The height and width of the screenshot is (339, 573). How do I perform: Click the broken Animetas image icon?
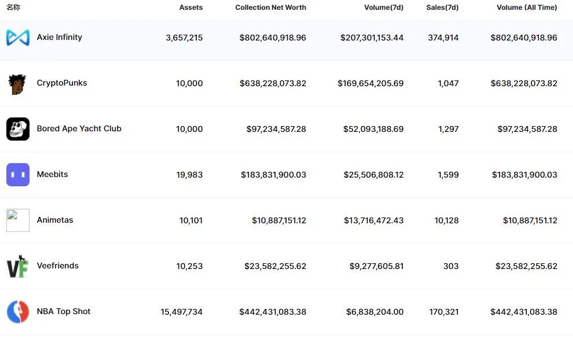17,220
